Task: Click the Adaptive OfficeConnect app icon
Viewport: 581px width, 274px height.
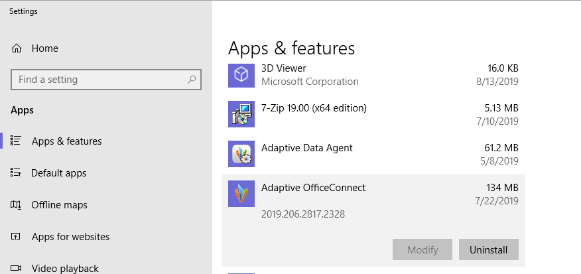Action: pyautogui.click(x=241, y=194)
